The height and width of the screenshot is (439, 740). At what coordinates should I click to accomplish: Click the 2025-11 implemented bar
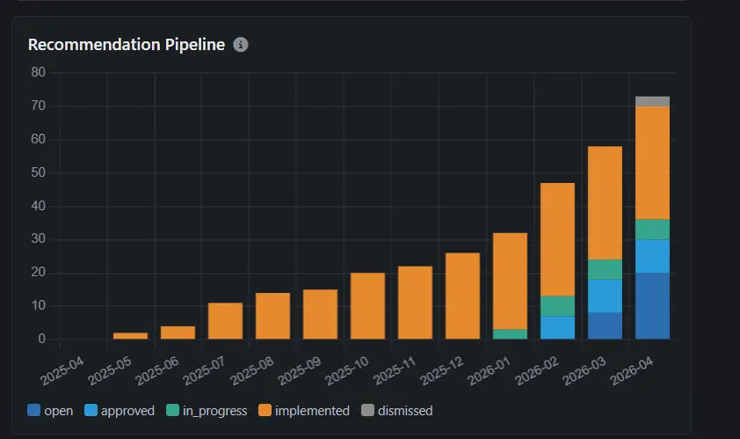point(415,303)
